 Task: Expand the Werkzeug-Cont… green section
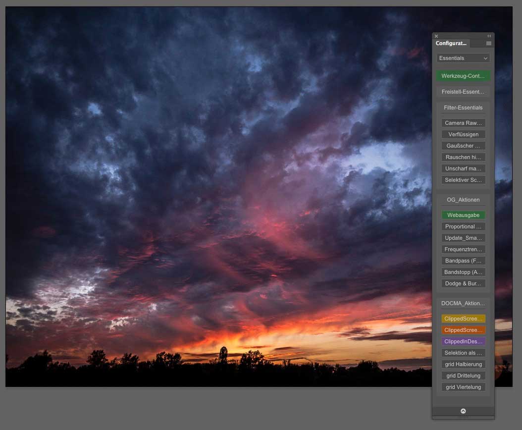point(463,76)
